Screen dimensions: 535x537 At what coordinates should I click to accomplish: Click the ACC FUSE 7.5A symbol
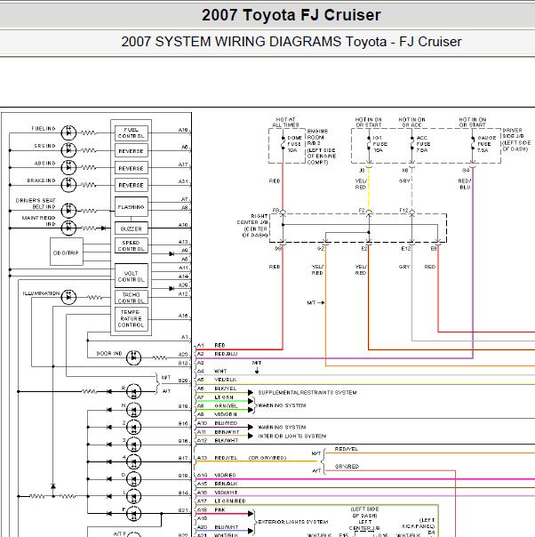[x=411, y=144]
